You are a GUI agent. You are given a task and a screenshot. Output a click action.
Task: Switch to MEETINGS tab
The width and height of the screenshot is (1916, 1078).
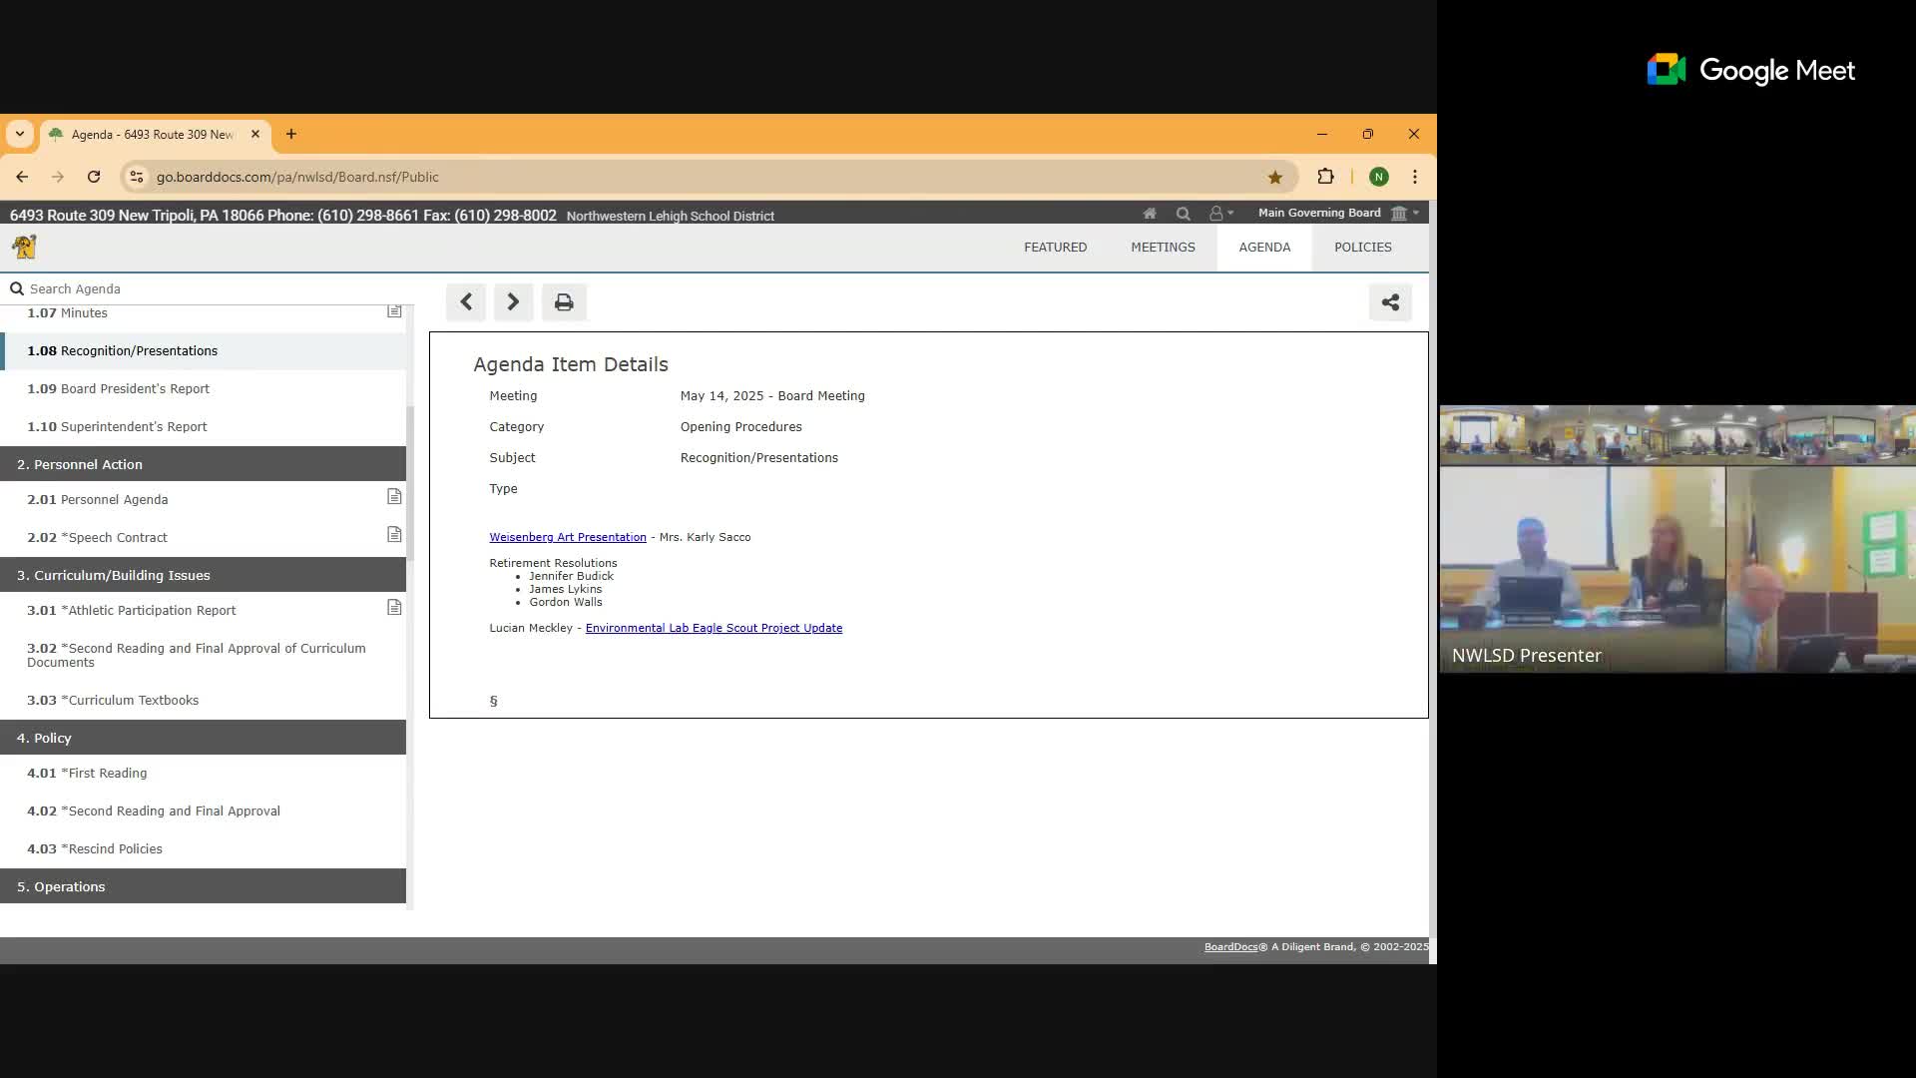pyautogui.click(x=1163, y=247)
